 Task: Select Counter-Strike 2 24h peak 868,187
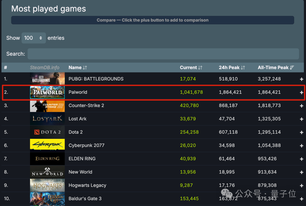228,105
